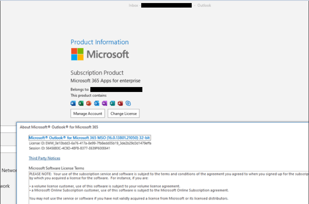The image size is (309, 204).
Task: Click the Access app icon
Action: [x=120, y=103]
